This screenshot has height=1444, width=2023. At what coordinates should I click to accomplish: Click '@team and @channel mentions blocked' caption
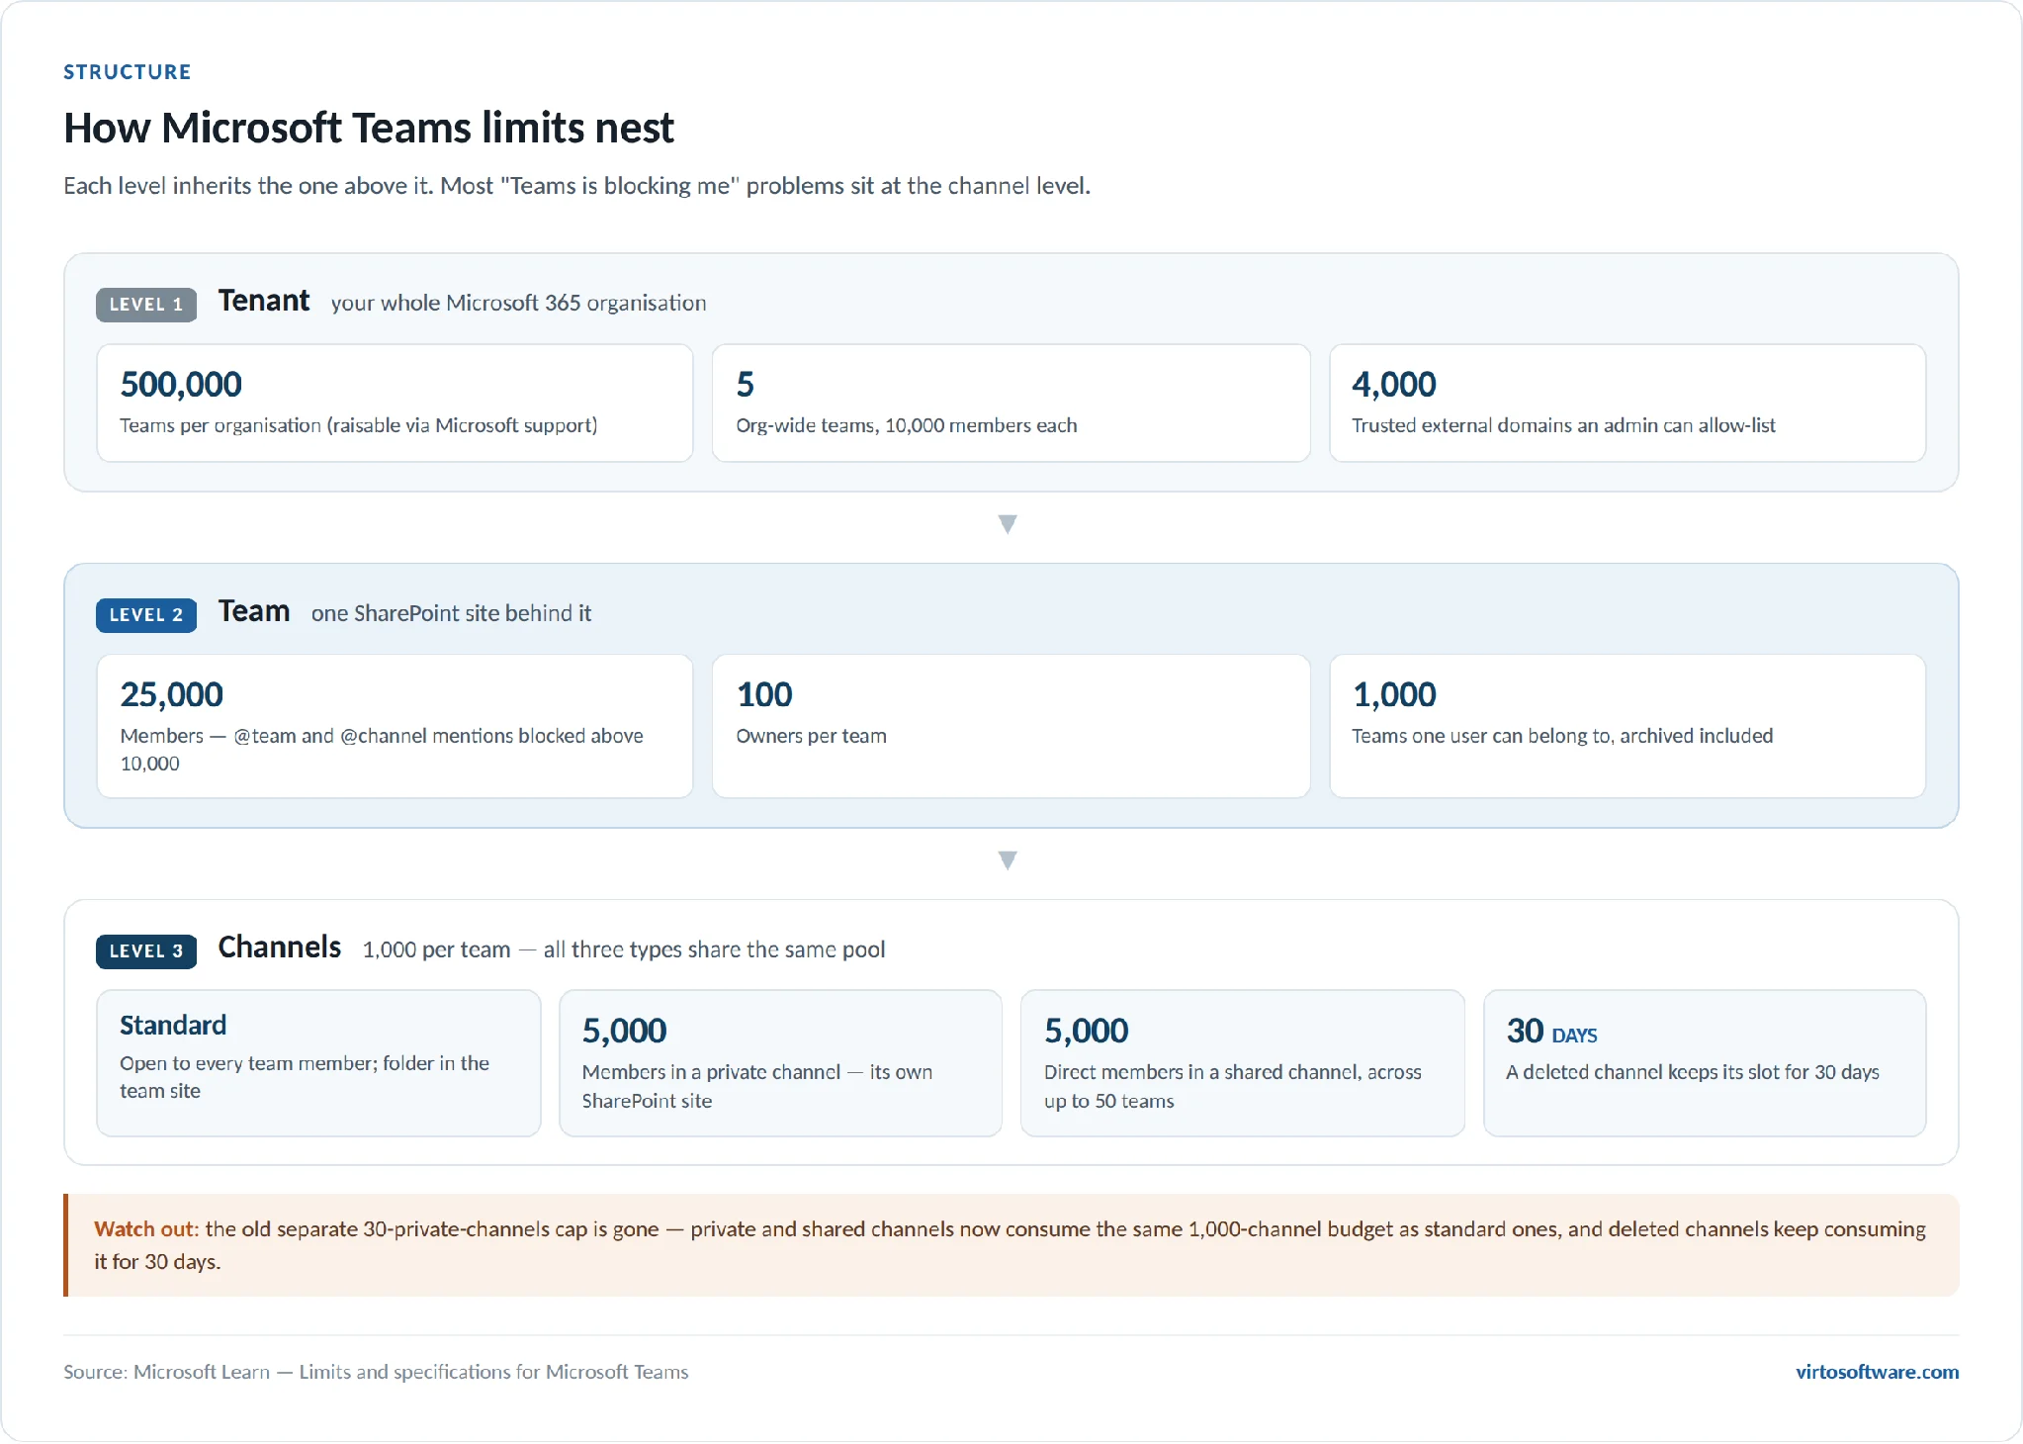click(382, 750)
